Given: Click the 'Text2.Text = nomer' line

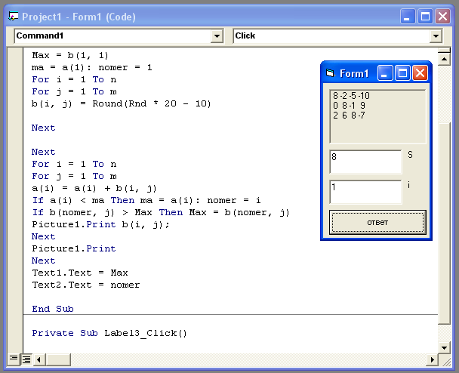Looking at the screenshot, I should click(x=86, y=285).
